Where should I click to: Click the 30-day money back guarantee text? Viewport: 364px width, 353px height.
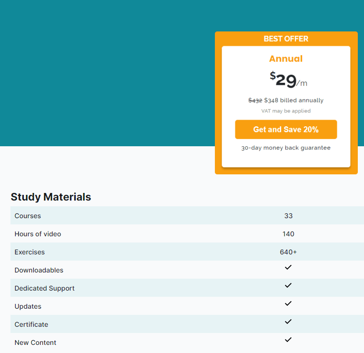[286, 148]
